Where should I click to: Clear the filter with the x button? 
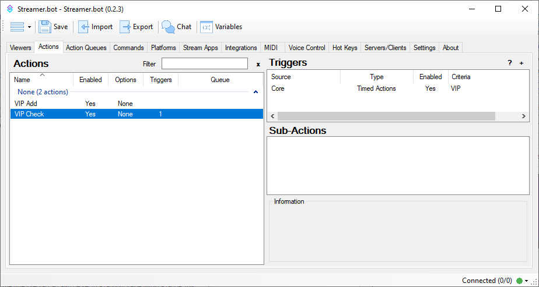258,65
